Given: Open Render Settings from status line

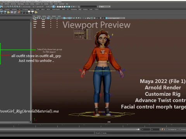Looking at the screenshot, I should pyautogui.click(x=65, y=7).
